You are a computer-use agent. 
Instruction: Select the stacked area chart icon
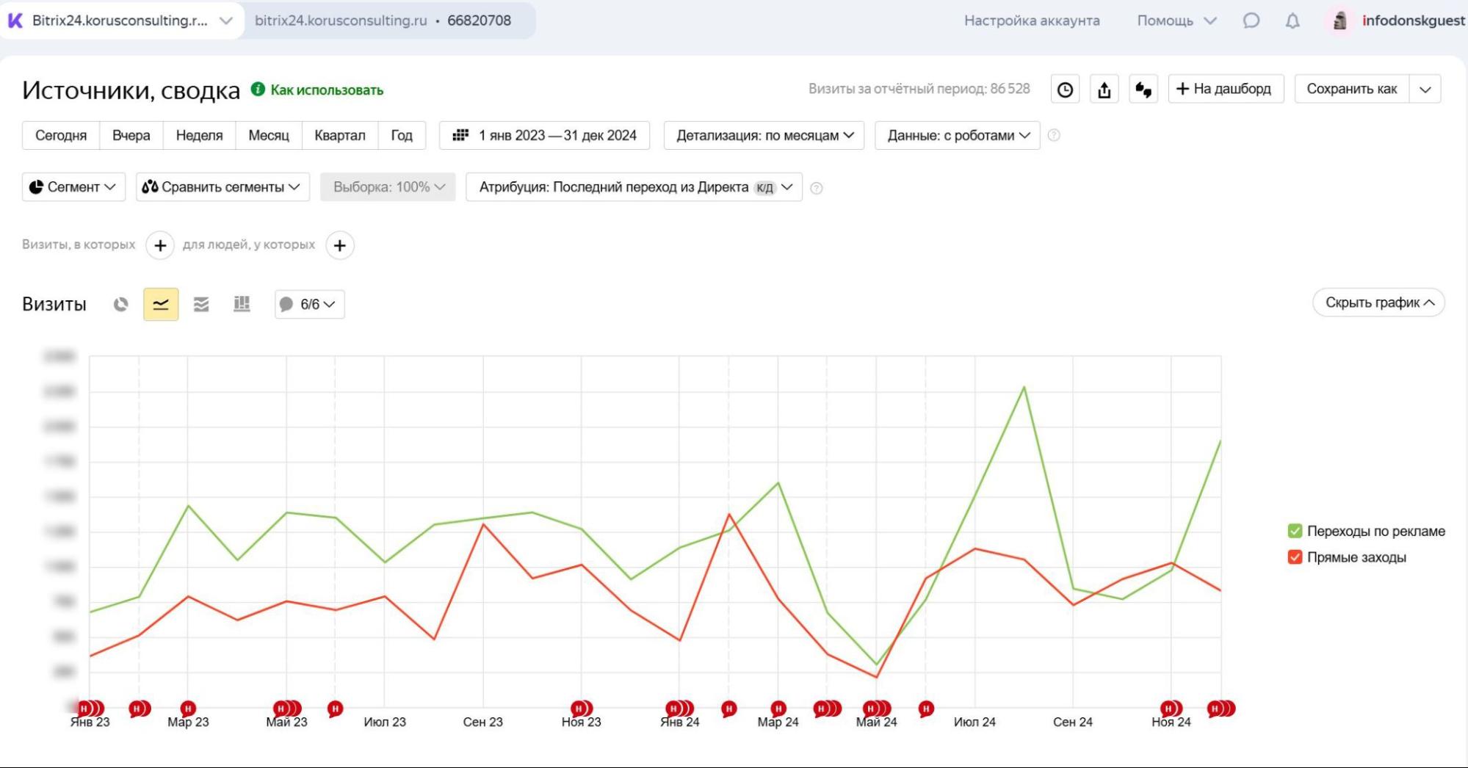[201, 304]
